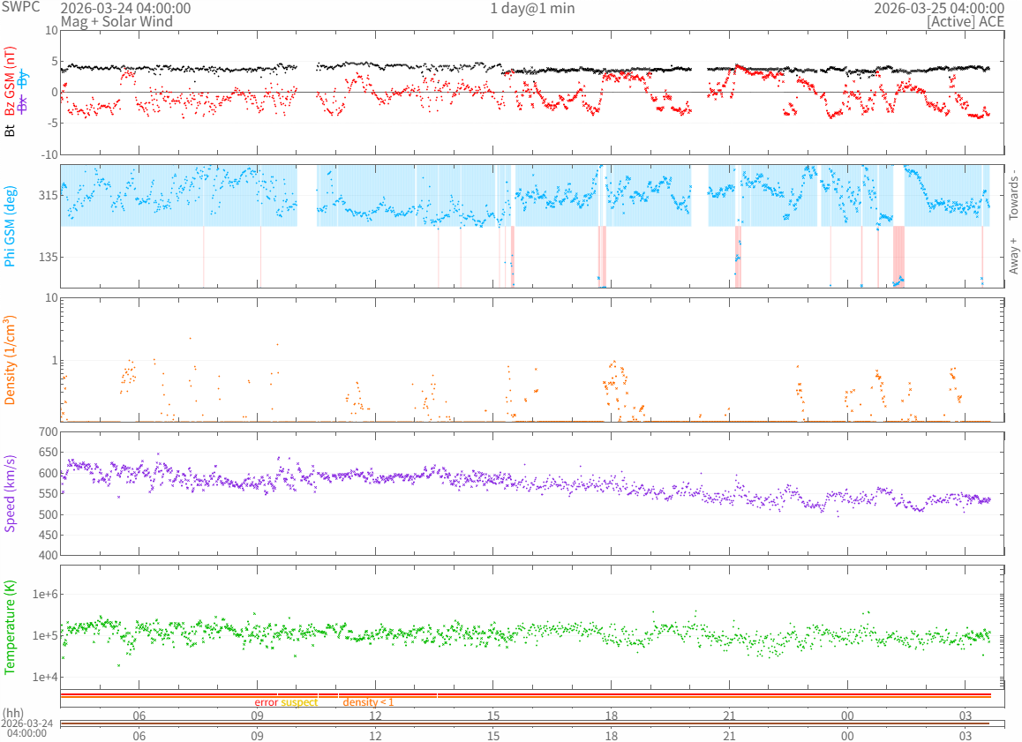
Task: Click the Phi GSM (deg) axis label
Action: [11, 226]
